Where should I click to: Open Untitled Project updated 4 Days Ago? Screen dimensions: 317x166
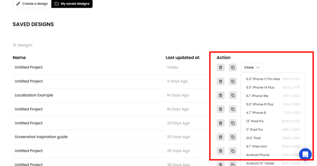[x=29, y=81]
